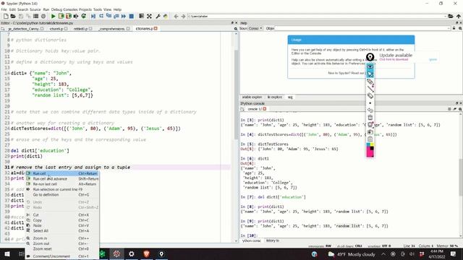This screenshot has width=463, height=260.
Task: Switch to History log tab
Action: point(272,240)
